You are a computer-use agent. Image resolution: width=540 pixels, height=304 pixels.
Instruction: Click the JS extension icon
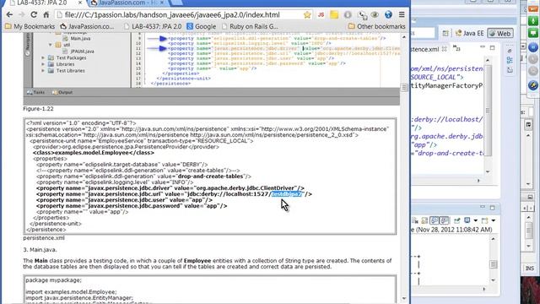coord(321,15)
